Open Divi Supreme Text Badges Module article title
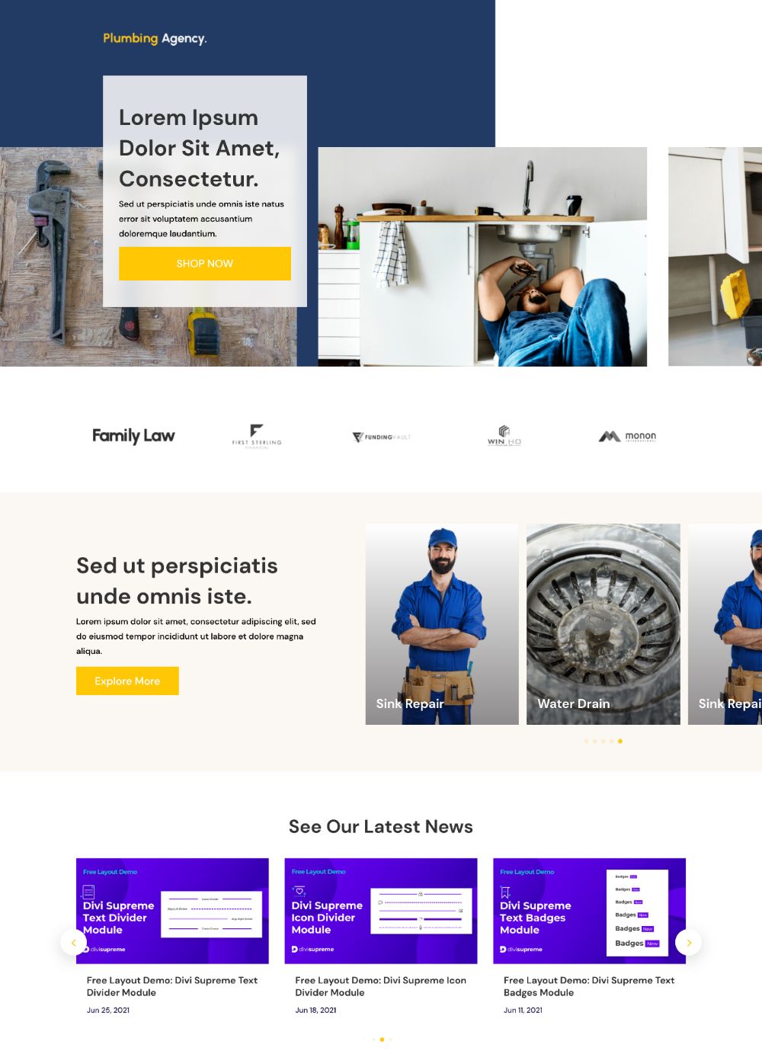This screenshot has width=762, height=1051. [x=589, y=986]
